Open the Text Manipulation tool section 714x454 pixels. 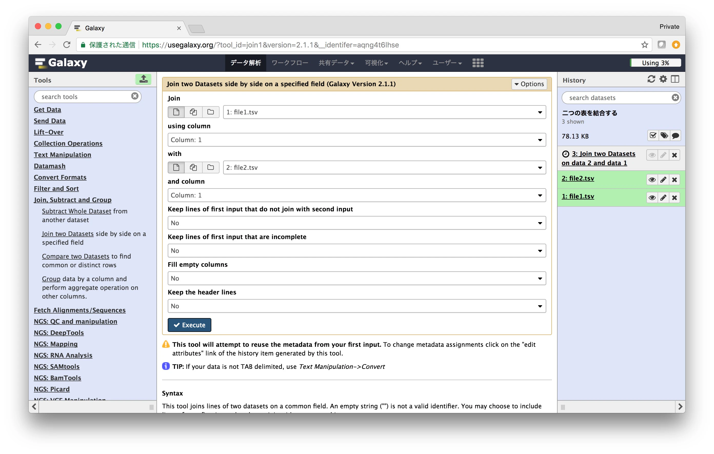tap(62, 154)
